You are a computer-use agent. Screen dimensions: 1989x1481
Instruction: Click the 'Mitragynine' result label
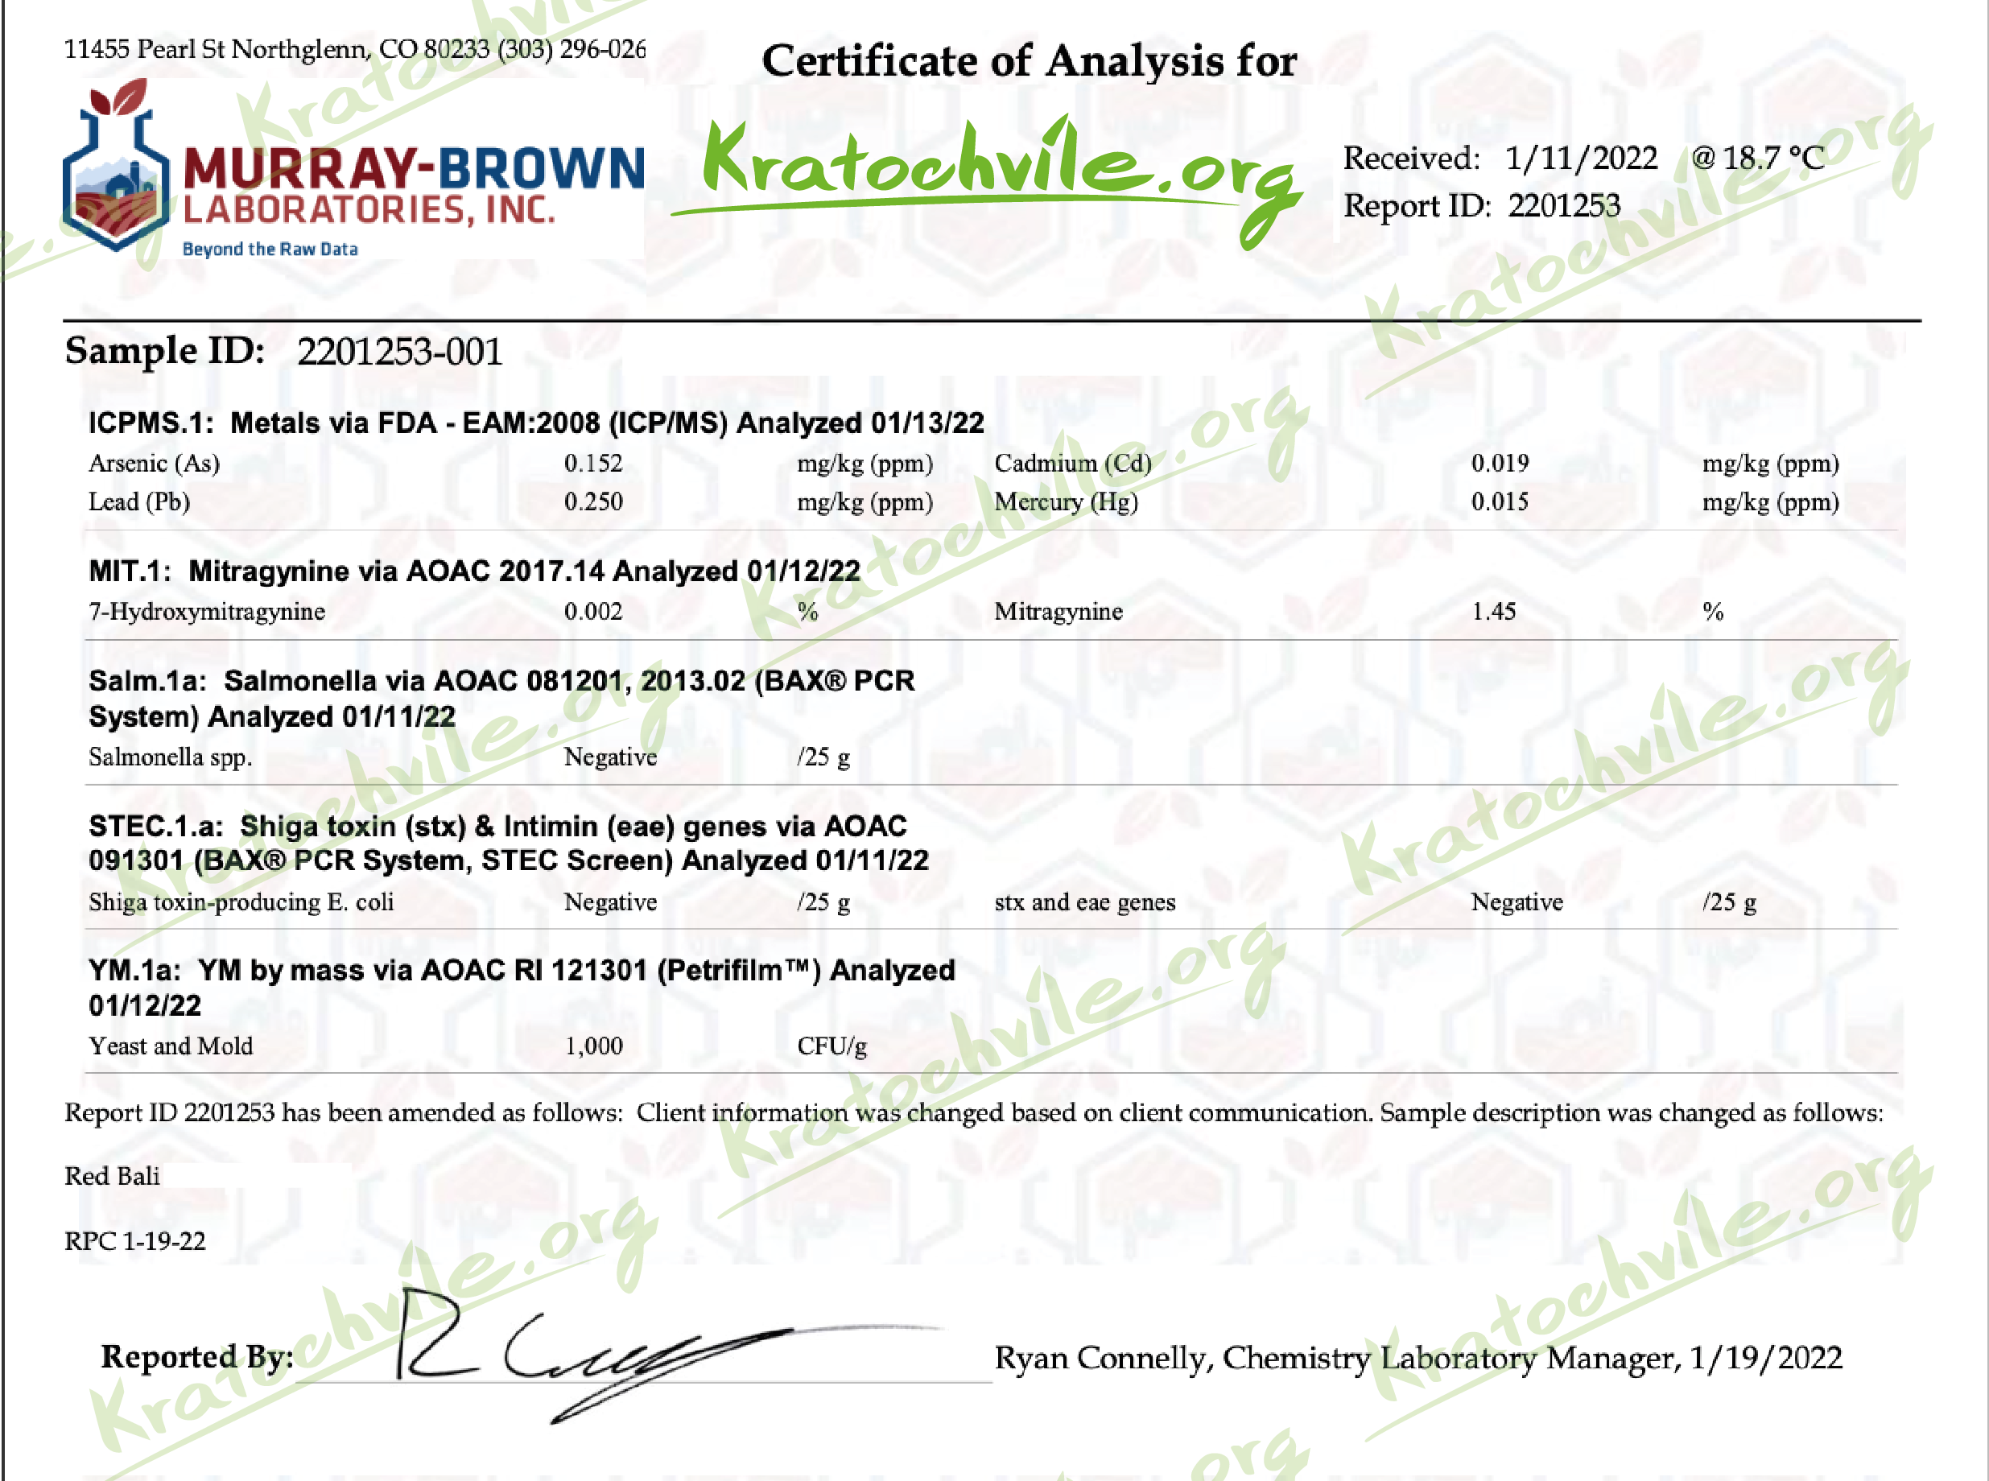tap(1058, 613)
